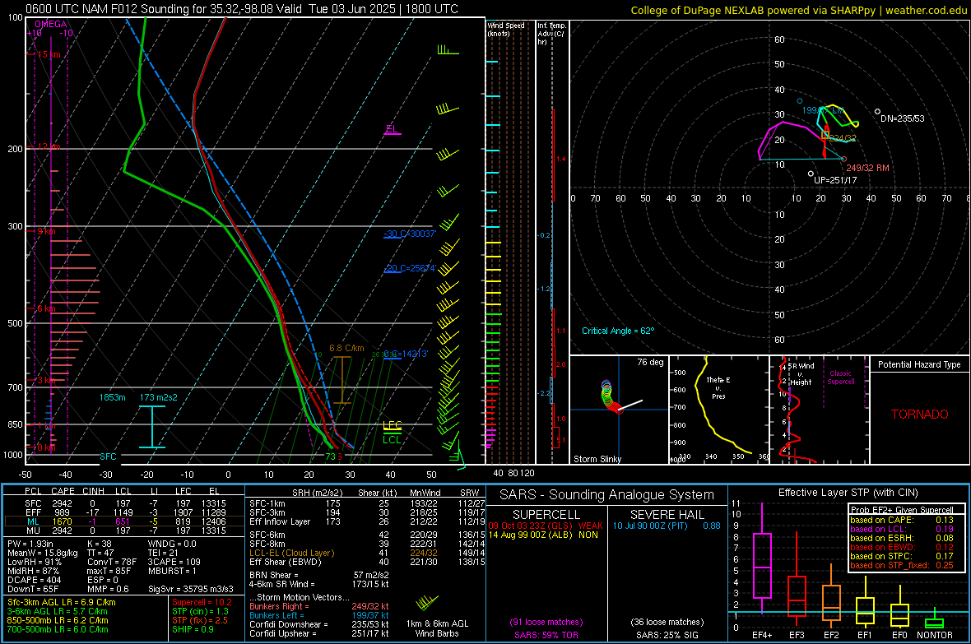Click the '1853m' effective inflow label
The image size is (971, 644).
click(x=112, y=397)
